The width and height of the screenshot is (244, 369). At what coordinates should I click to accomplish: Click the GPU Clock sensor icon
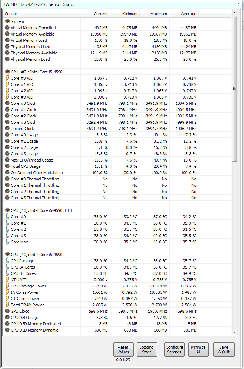pos(7,311)
